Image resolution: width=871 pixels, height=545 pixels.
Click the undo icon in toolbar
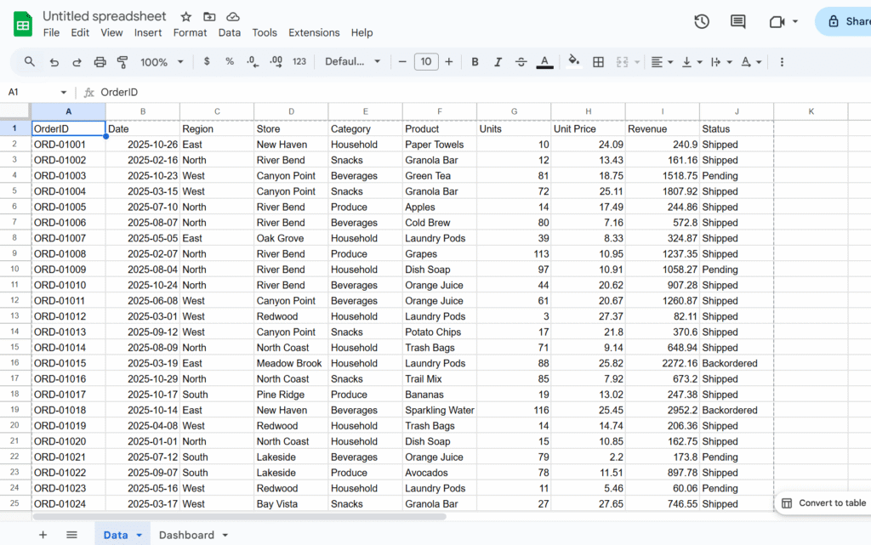(54, 62)
